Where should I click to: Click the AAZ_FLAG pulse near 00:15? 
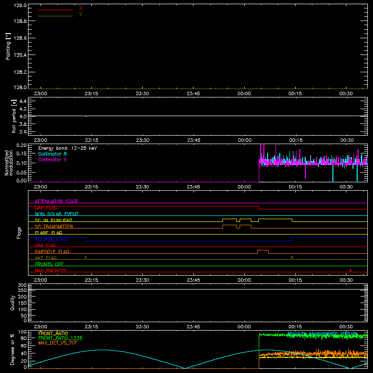(x=292, y=258)
